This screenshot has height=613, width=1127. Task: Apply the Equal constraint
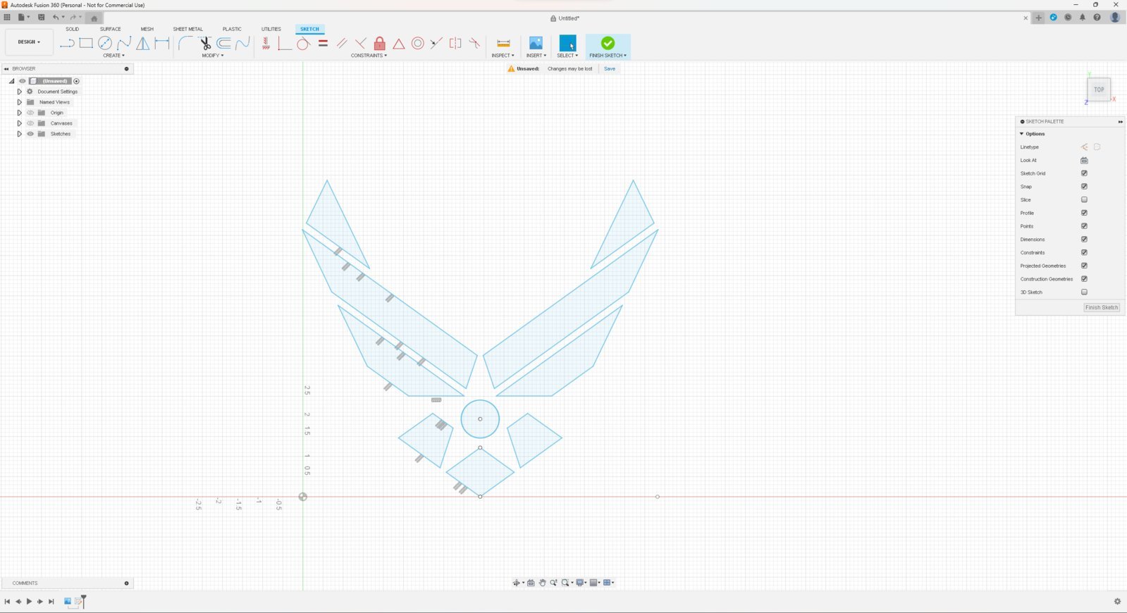pos(323,44)
